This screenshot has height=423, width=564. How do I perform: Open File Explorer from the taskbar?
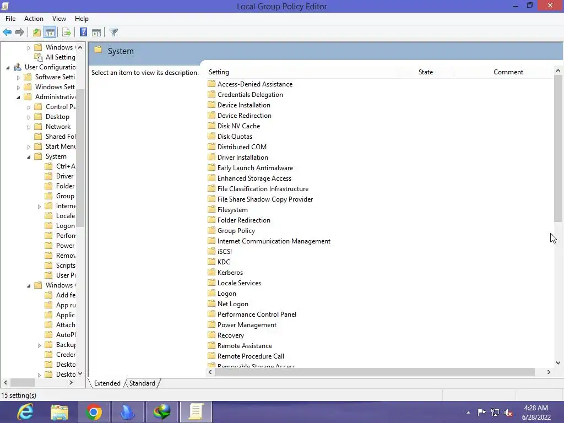(x=59, y=412)
